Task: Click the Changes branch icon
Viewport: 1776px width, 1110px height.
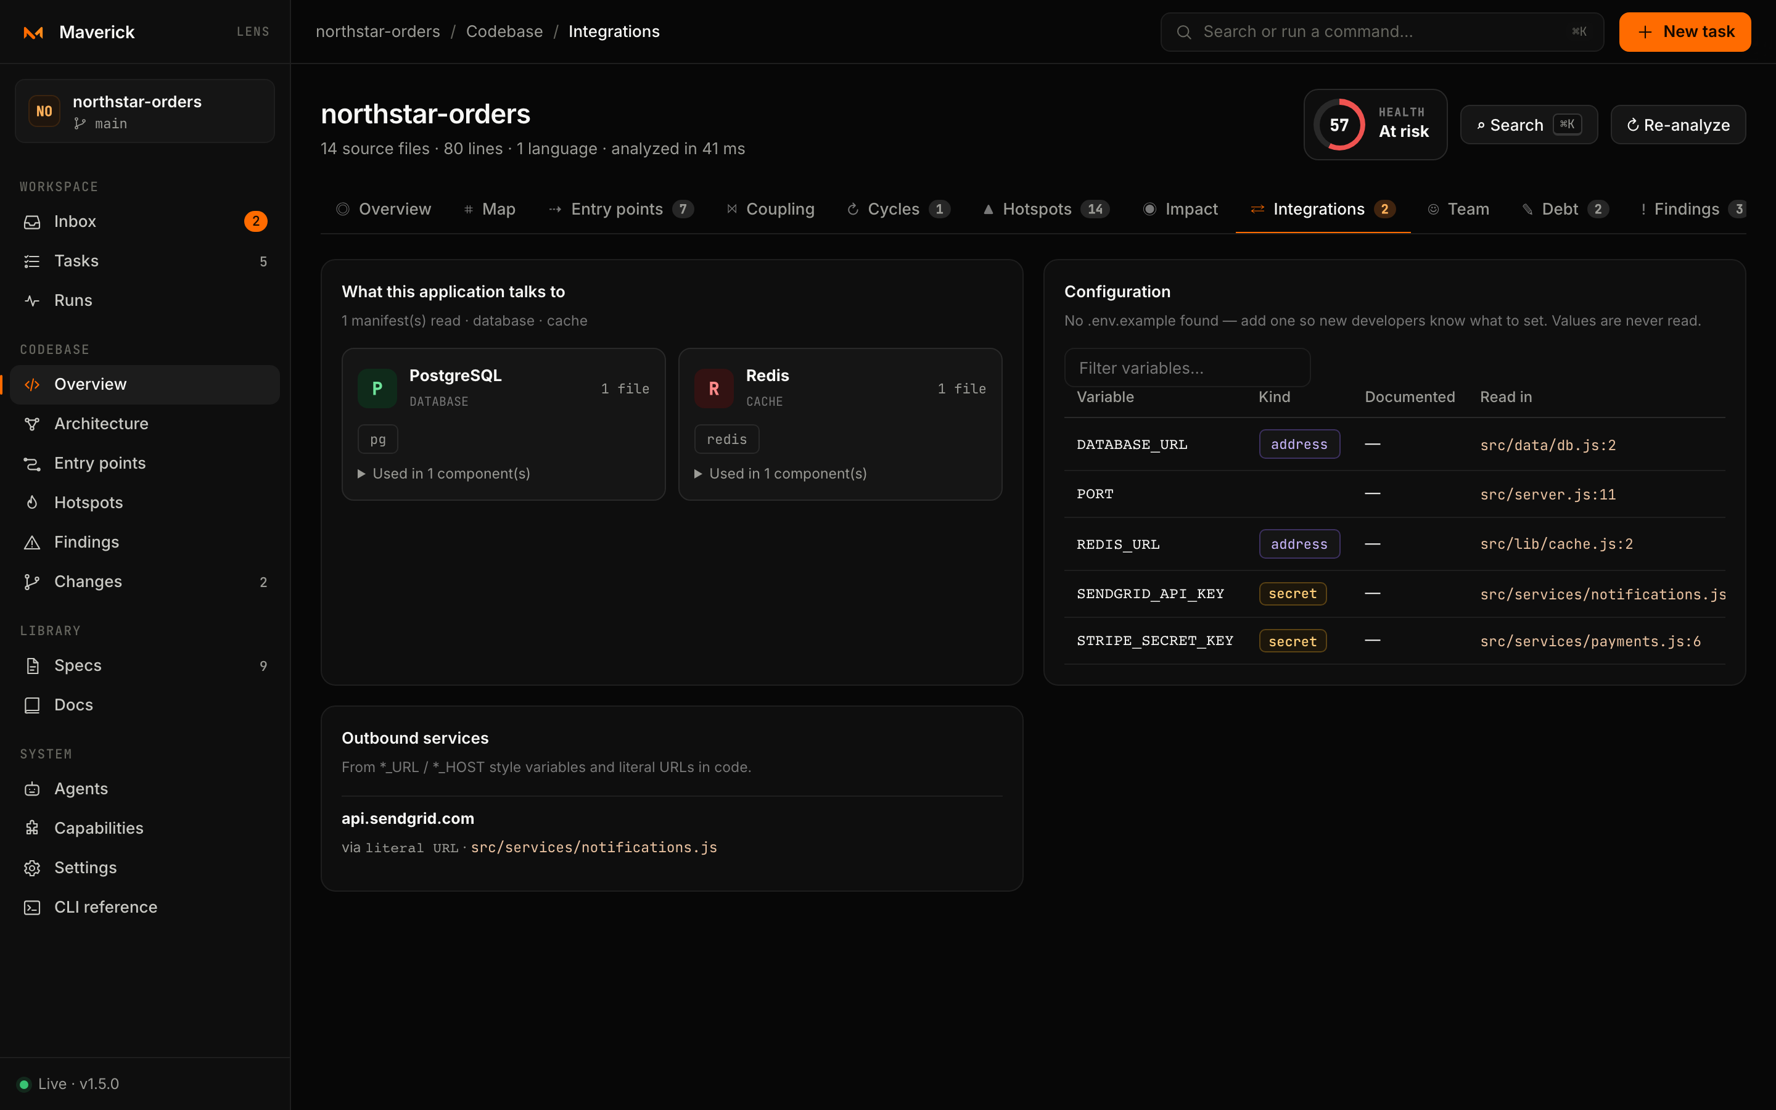Action: pos(32,582)
